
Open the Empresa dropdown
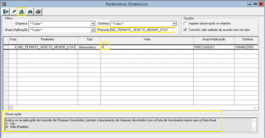pos(92,24)
